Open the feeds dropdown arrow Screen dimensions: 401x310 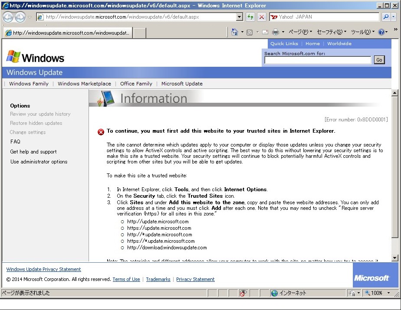(257, 32)
